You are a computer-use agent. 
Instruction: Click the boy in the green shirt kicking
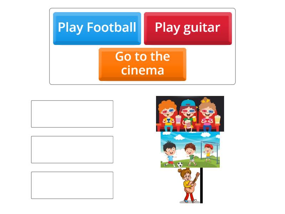pyautogui.click(x=192, y=153)
